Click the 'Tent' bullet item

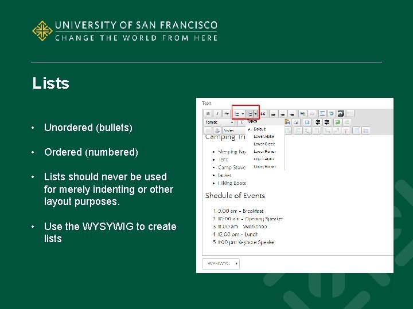[223, 160]
